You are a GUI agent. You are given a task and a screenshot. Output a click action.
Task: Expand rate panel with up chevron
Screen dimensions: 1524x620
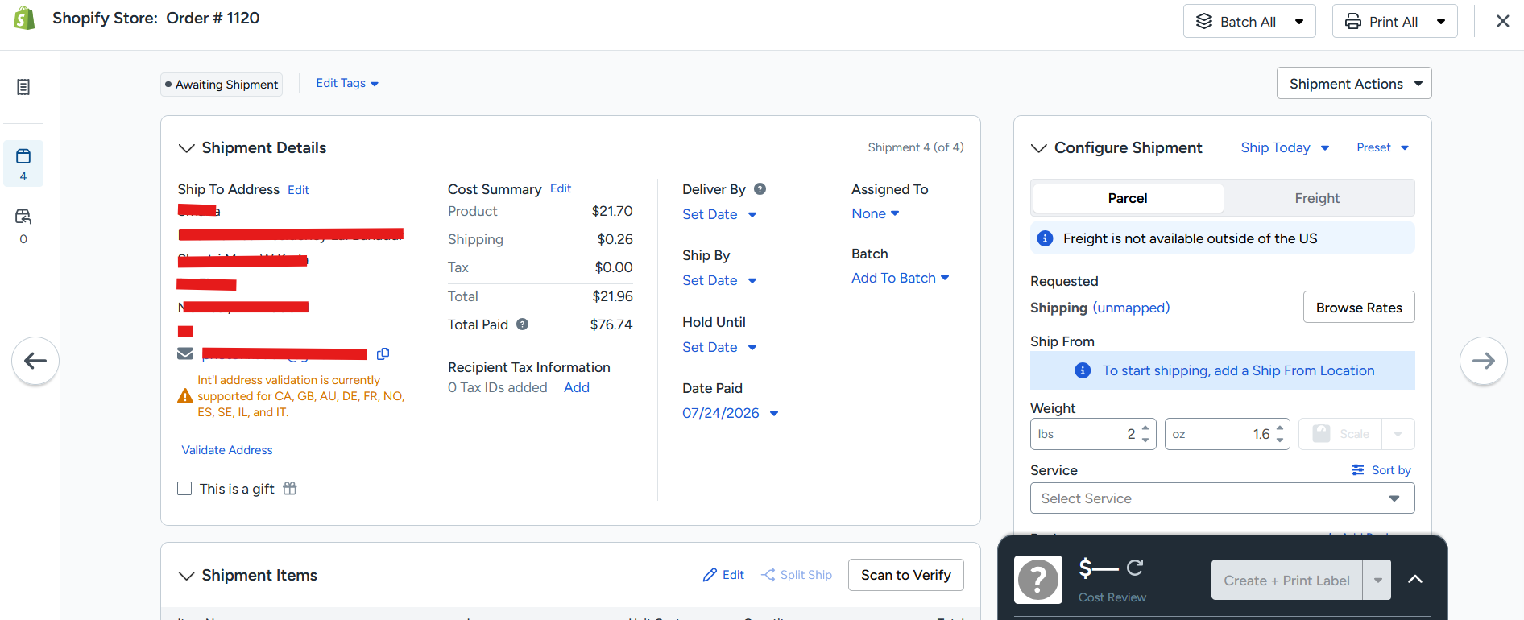(x=1415, y=580)
